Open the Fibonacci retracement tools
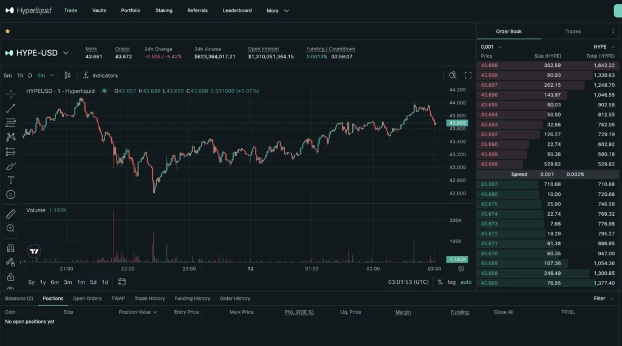The image size is (622, 346). click(x=11, y=123)
